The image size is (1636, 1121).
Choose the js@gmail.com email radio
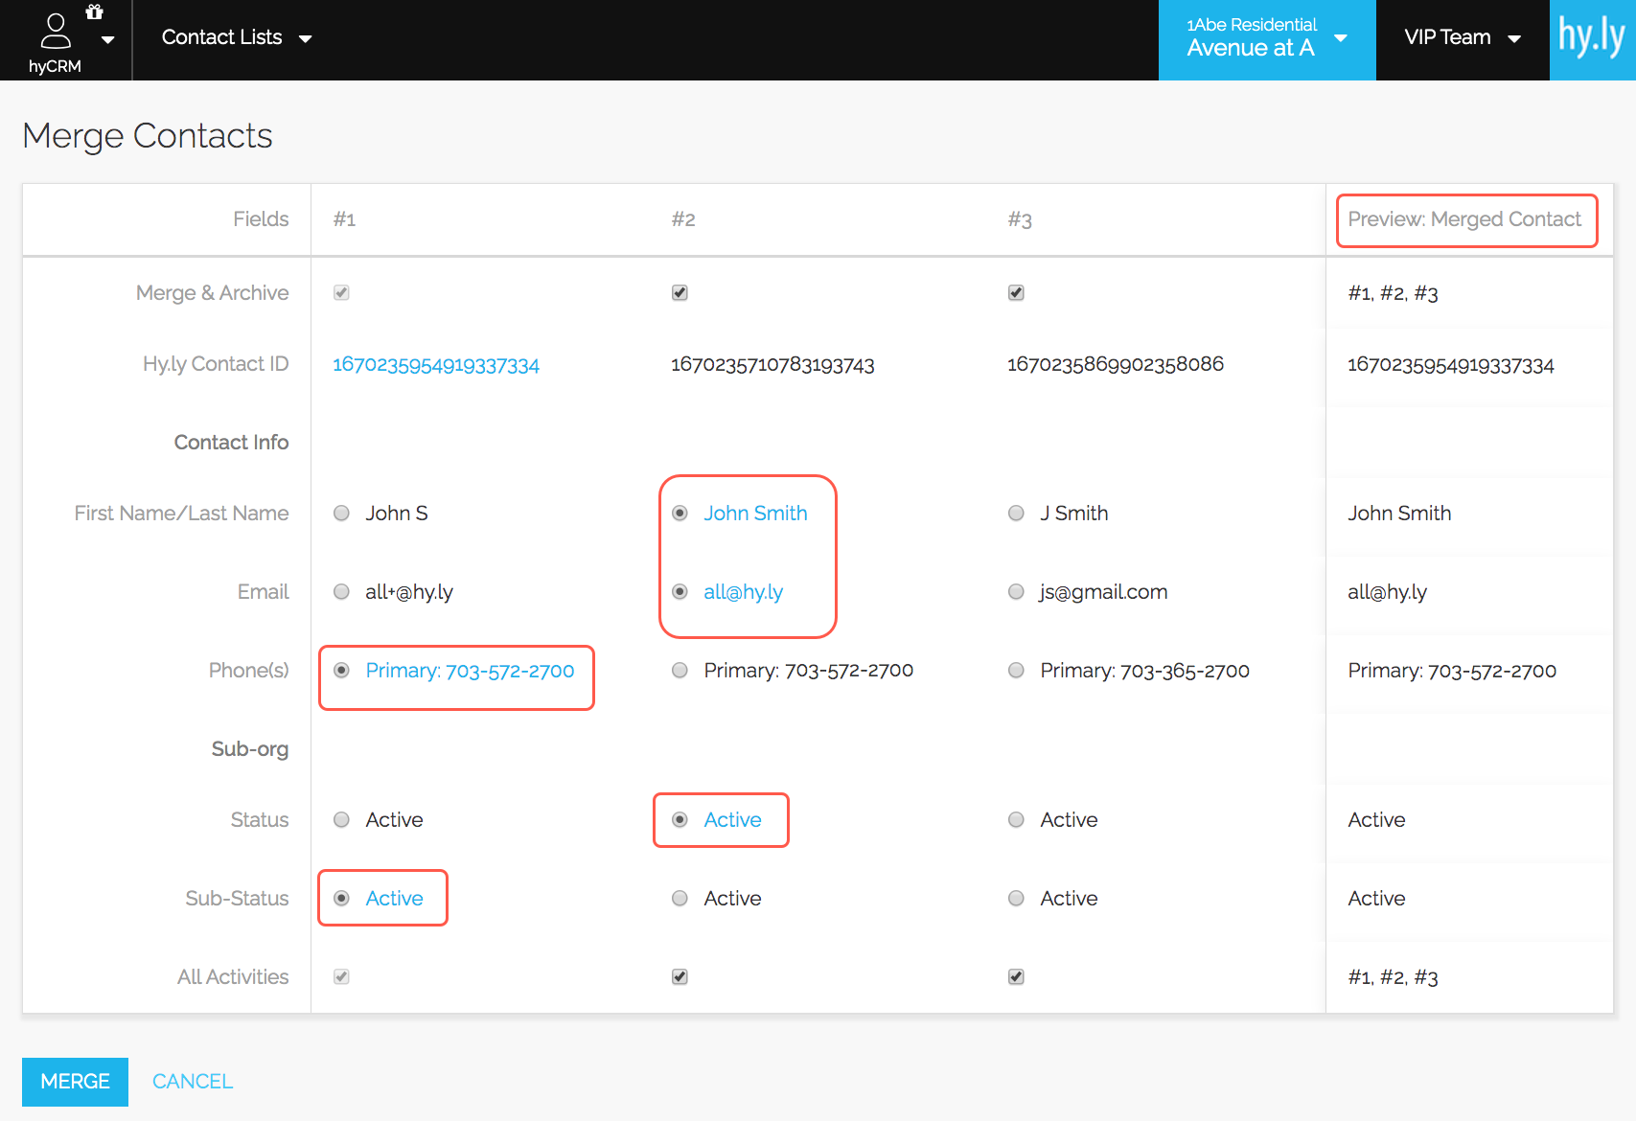[x=1016, y=591]
